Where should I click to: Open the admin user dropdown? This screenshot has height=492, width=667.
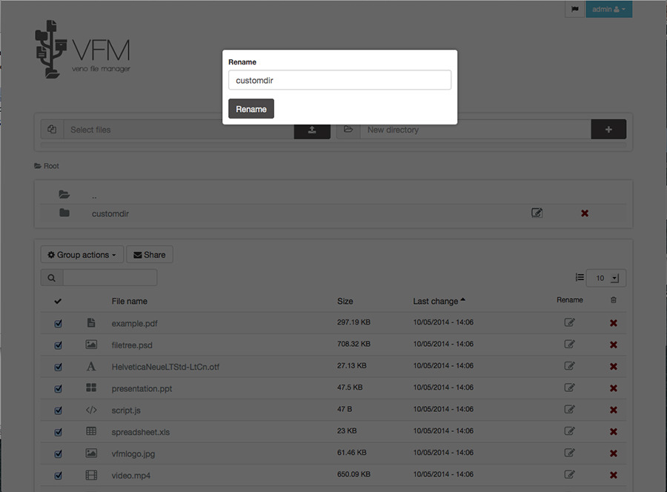608,10
